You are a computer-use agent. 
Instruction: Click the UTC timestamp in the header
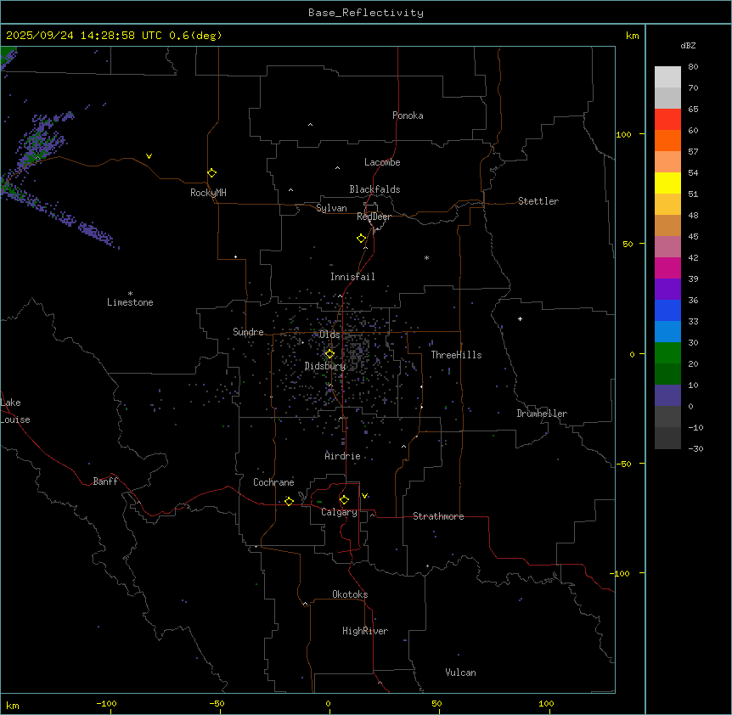114,36
